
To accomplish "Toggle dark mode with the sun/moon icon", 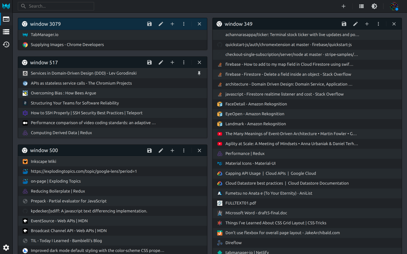I will pyautogui.click(x=374, y=6).
